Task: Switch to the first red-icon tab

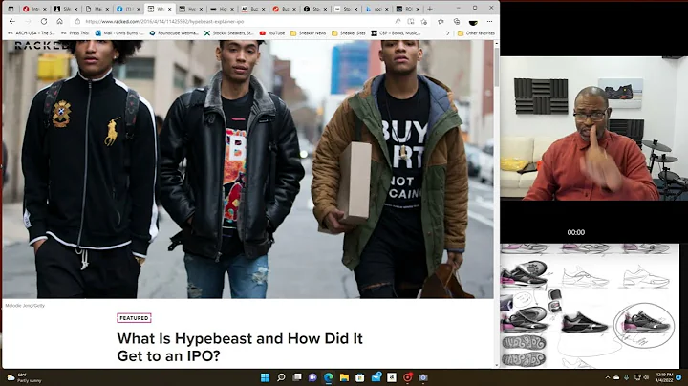Action: click(x=34, y=9)
